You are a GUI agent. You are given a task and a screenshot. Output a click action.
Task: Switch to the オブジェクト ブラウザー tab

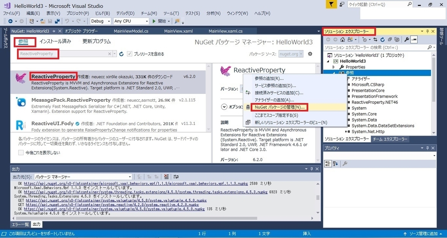[81, 31]
